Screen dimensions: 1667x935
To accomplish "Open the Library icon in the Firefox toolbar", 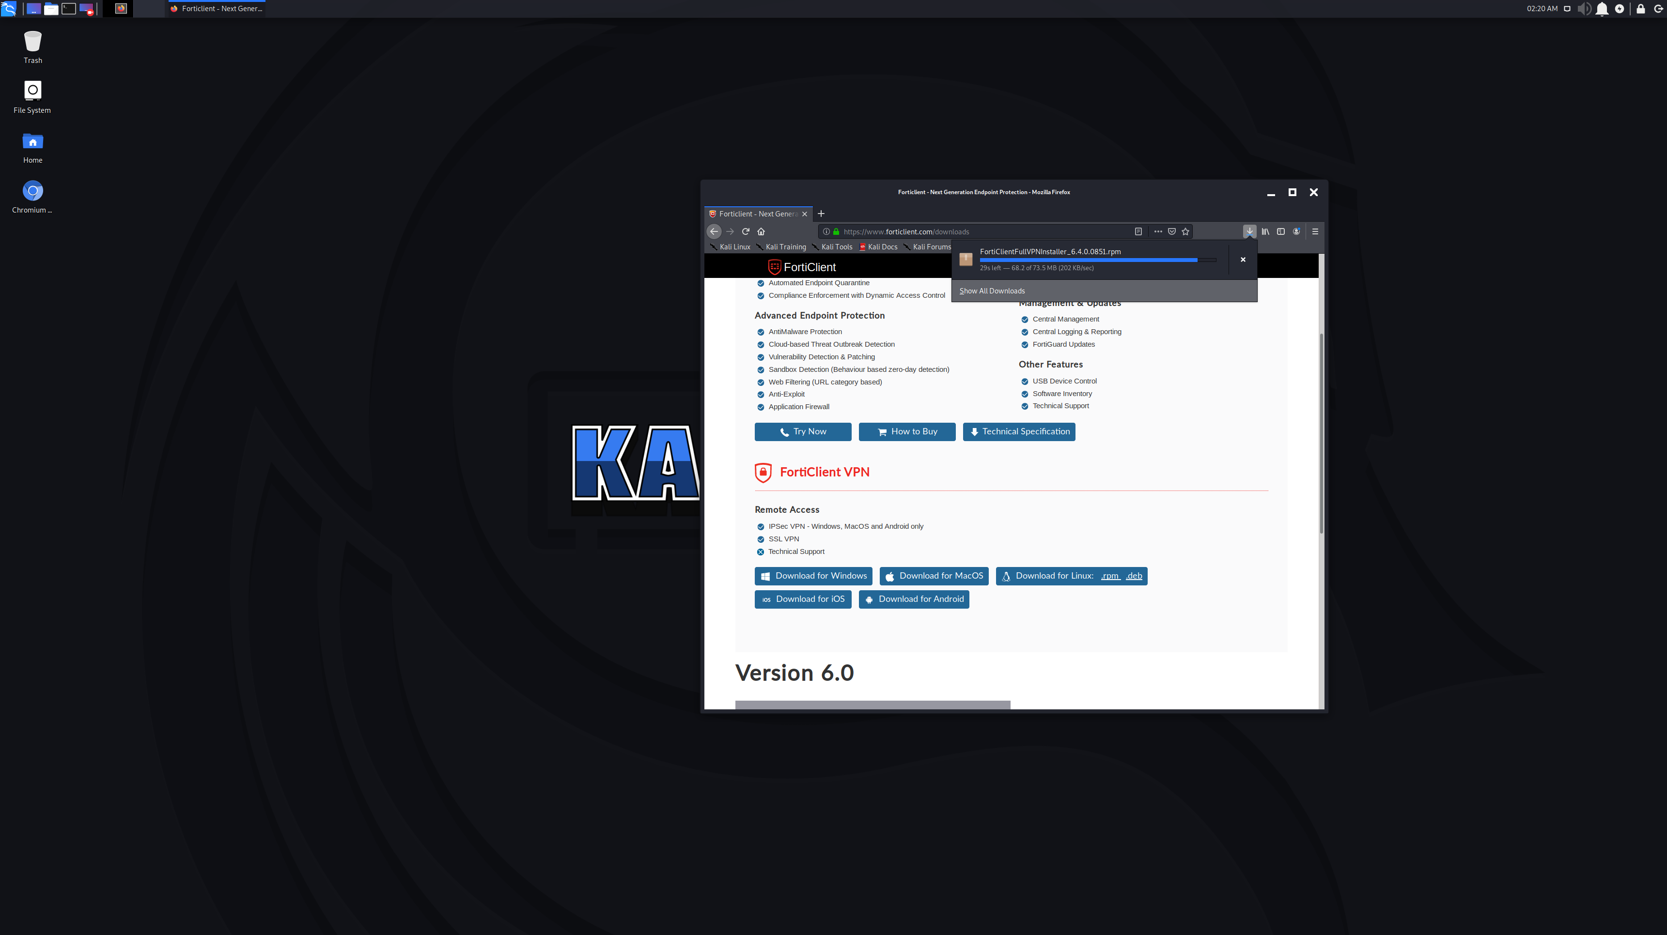I will 1265,231.
